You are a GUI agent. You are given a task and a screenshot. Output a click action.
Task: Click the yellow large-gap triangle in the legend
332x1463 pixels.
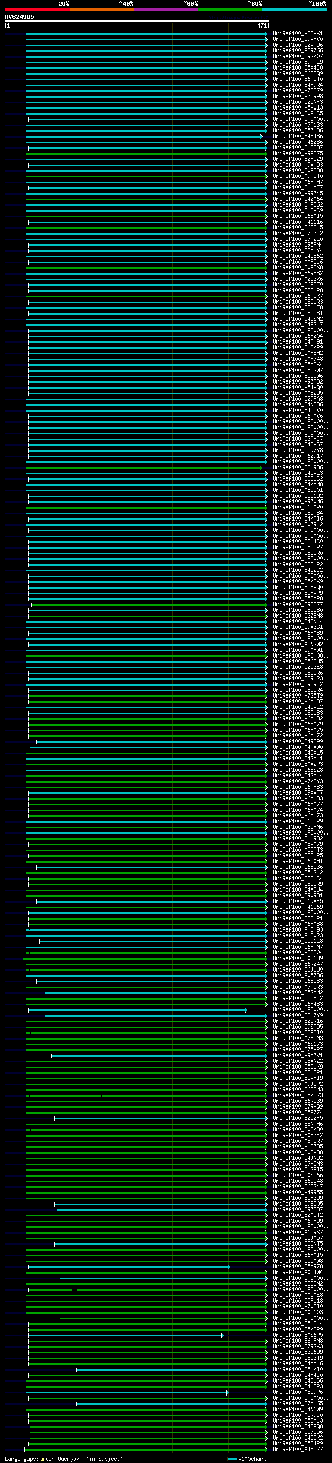(x=43, y=1458)
